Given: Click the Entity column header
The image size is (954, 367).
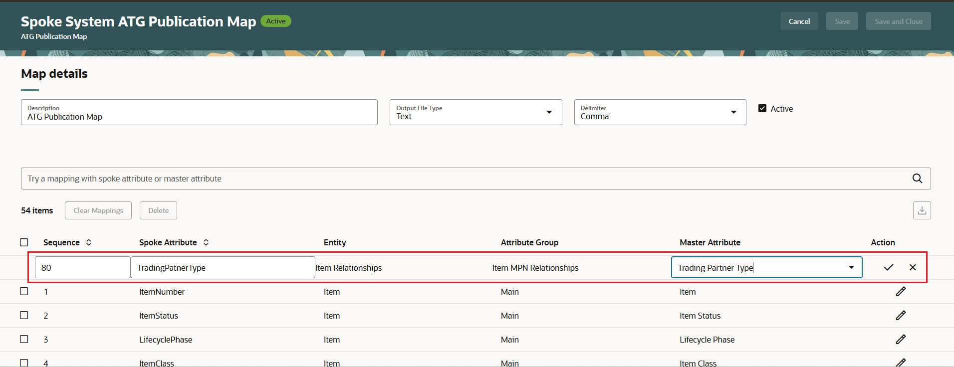Looking at the screenshot, I should 335,242.
